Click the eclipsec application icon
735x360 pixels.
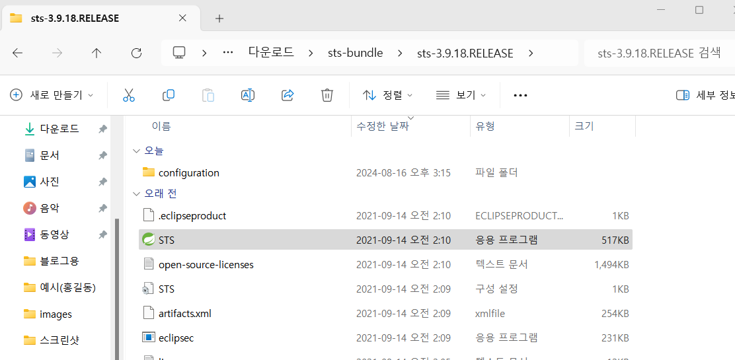coord(149,337)
